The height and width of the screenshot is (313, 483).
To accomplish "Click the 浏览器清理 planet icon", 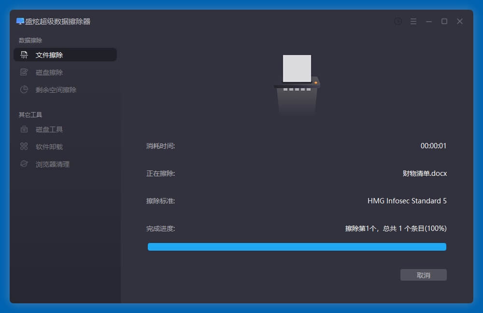I will 24,164.
